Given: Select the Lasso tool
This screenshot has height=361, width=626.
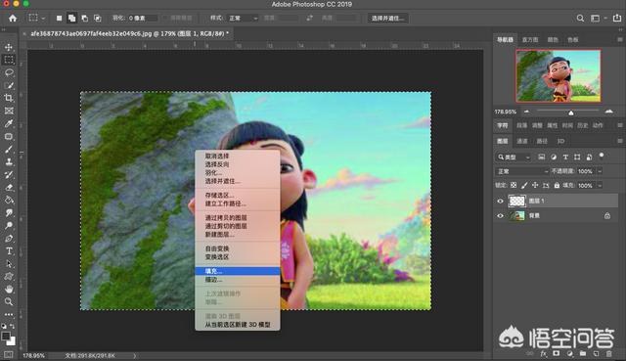Looking at the screenshot, I should coord(9,72).
